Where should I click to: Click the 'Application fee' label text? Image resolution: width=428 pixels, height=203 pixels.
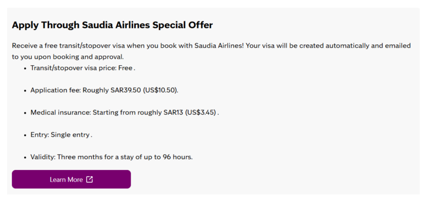click(56, 90)
